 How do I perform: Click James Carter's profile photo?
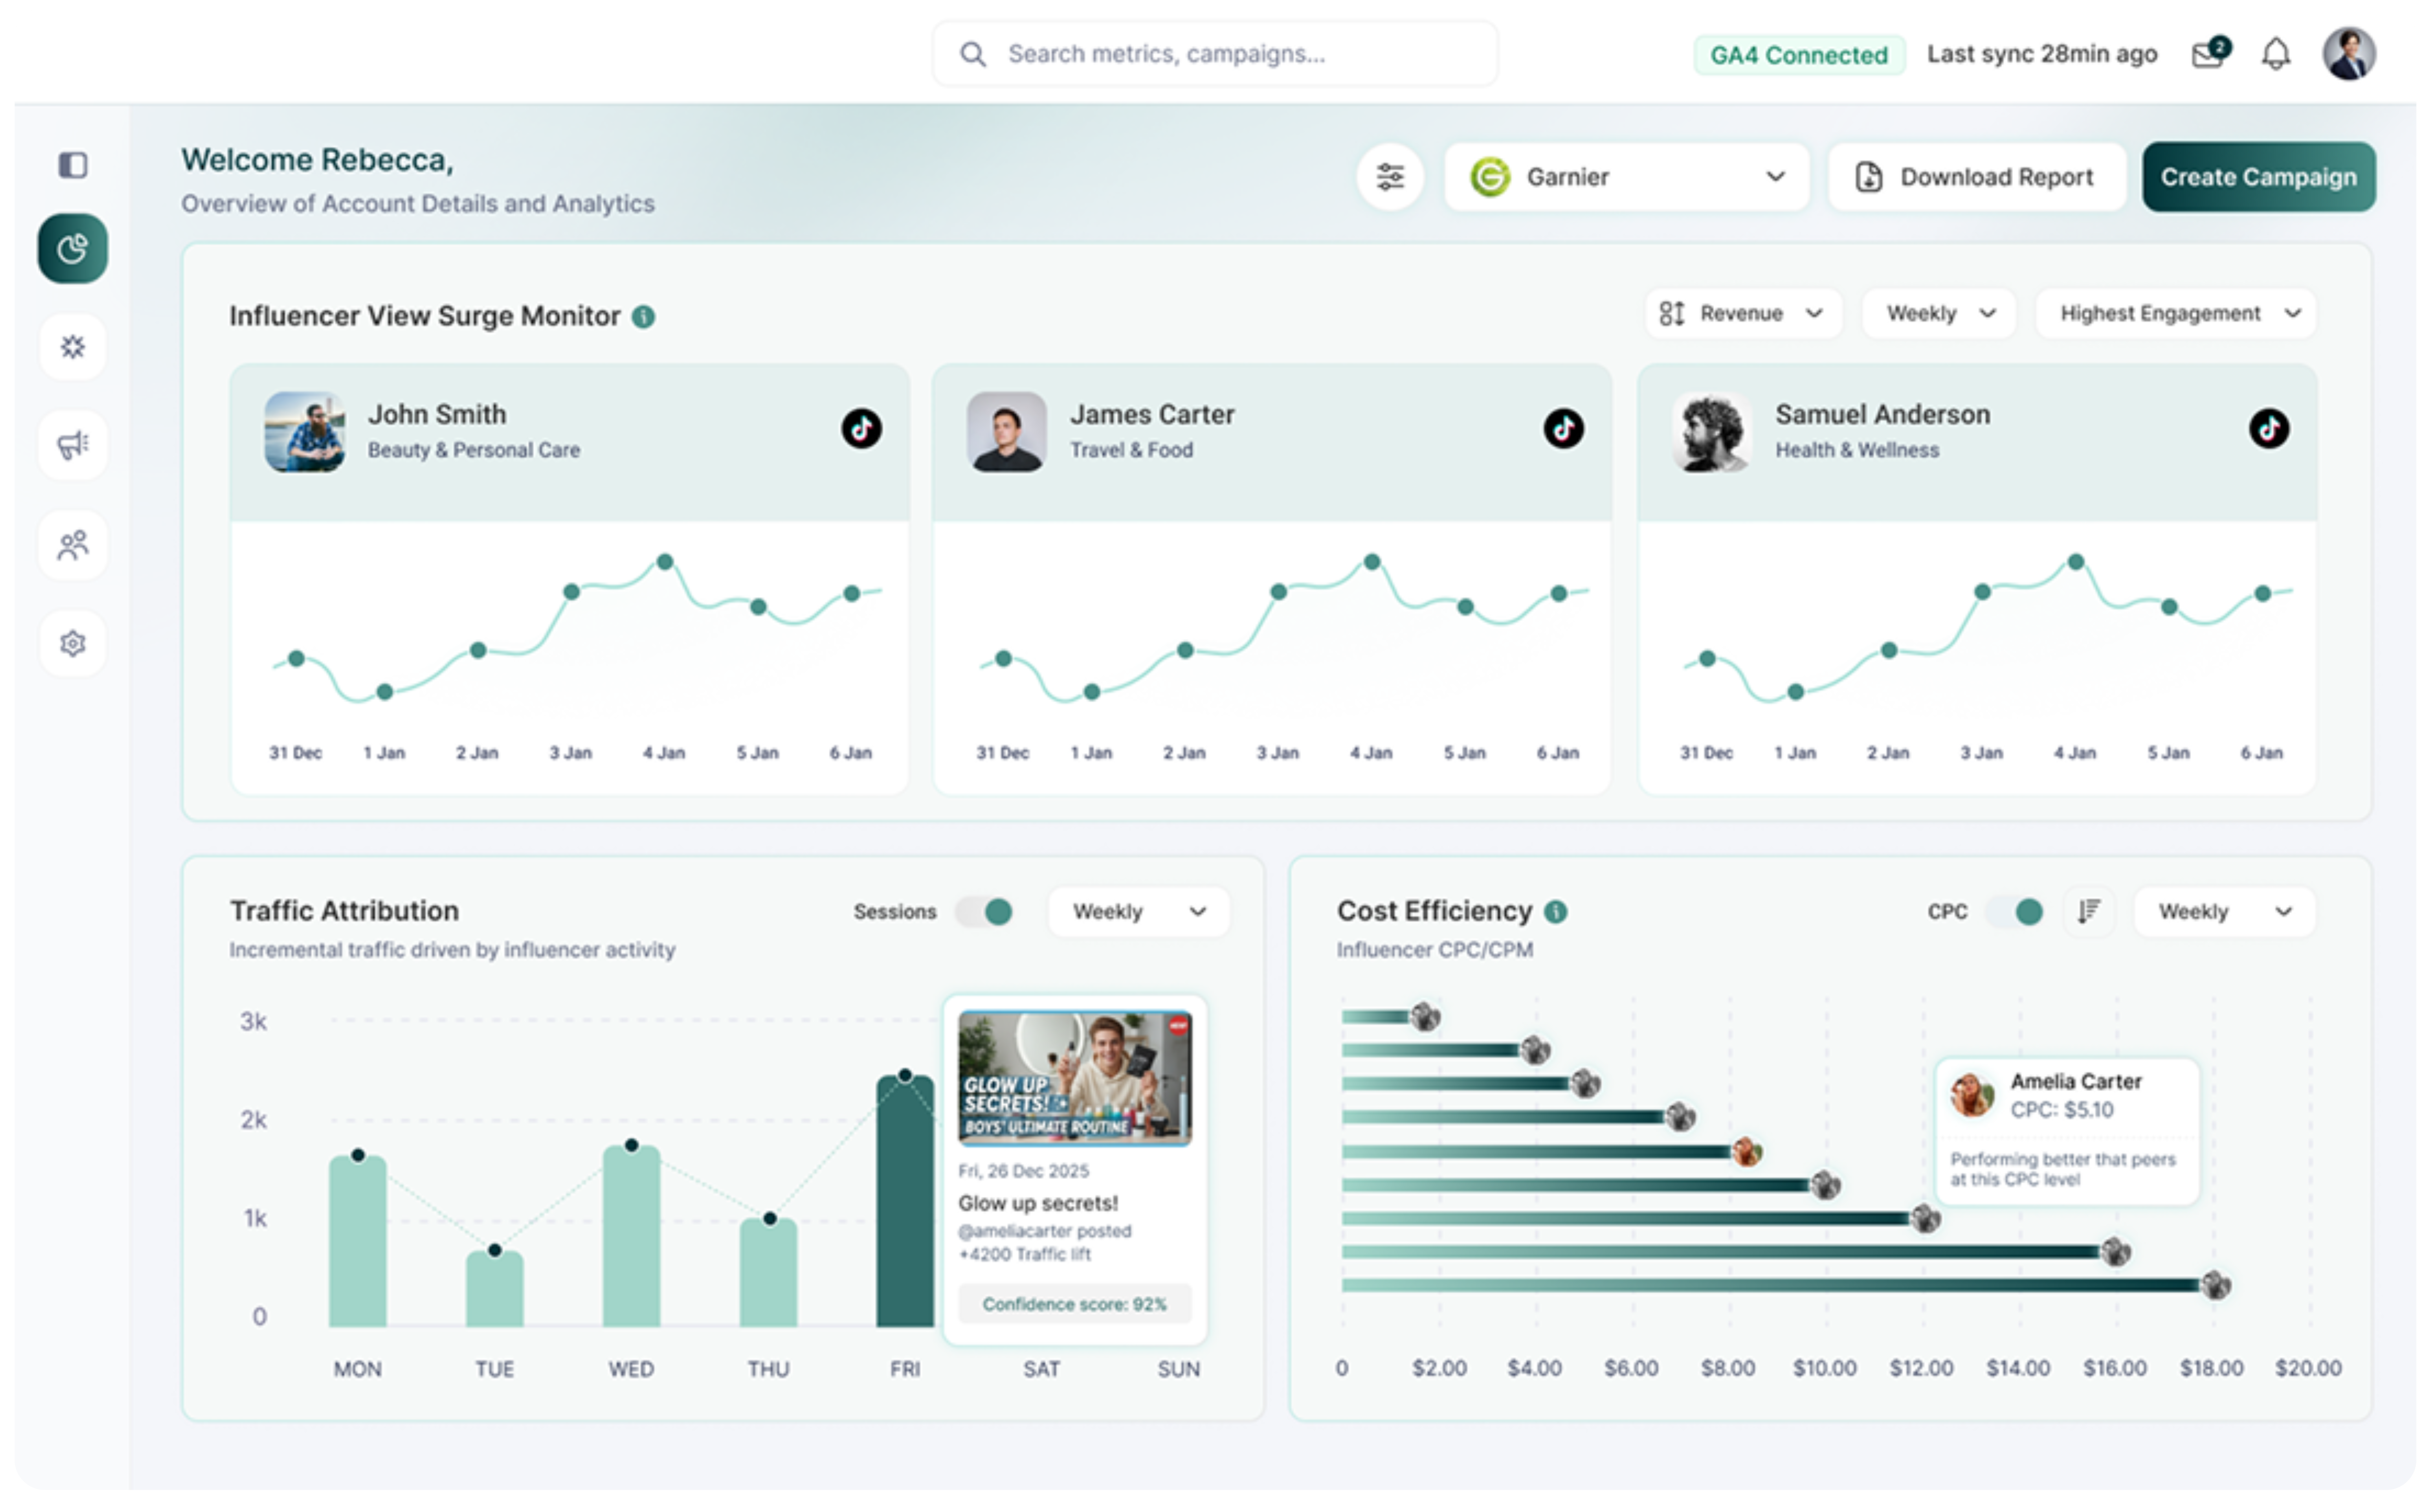1007,432
